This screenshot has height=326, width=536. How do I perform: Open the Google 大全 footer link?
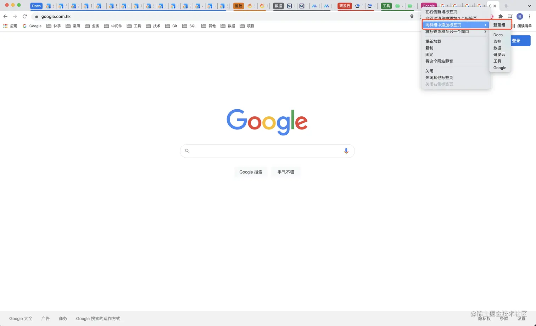coord(21,319)
